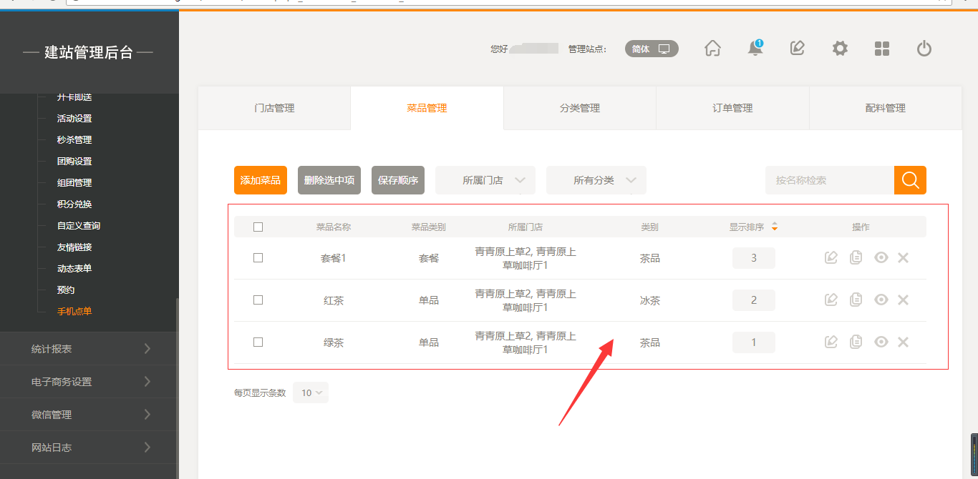This screenshot has height=479, width=978.
Task: Open the 所属门店 dropdown filter
Action: [x=494, y=180]
